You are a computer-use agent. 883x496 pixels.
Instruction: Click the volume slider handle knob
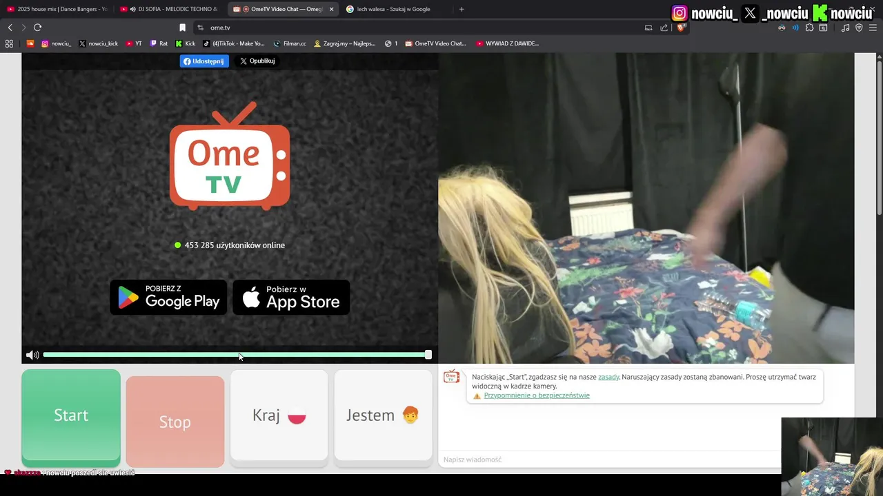coord(428,355)
